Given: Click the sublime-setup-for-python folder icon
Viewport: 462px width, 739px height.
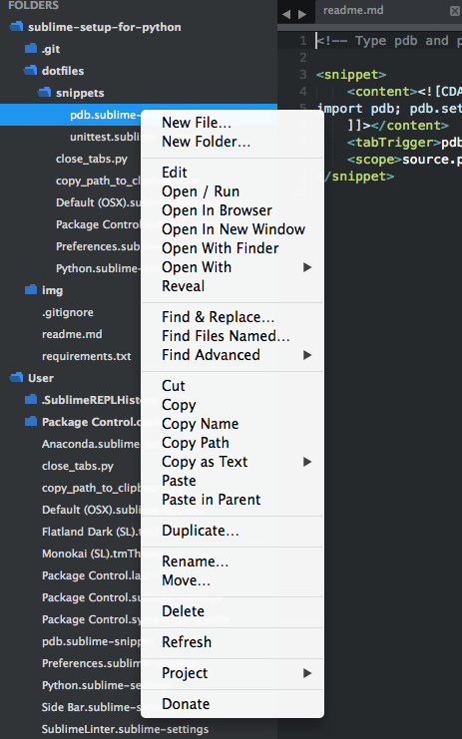Looking at the screenshot, I should point(16,27).
